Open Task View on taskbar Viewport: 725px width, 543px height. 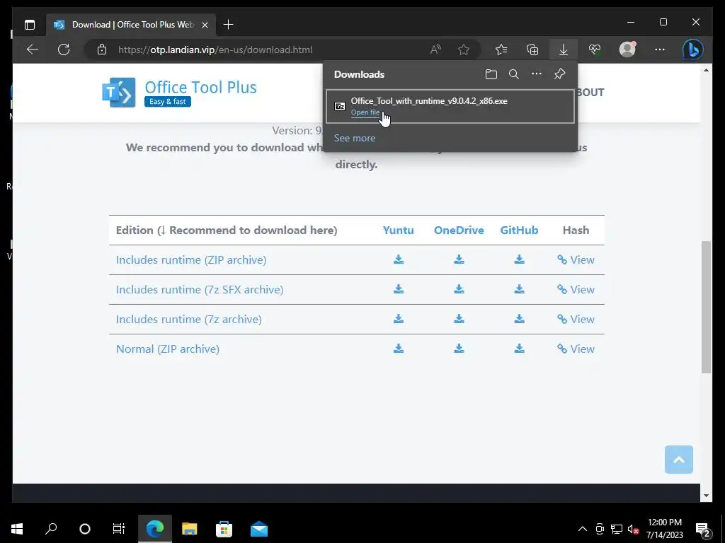(119, 529)
